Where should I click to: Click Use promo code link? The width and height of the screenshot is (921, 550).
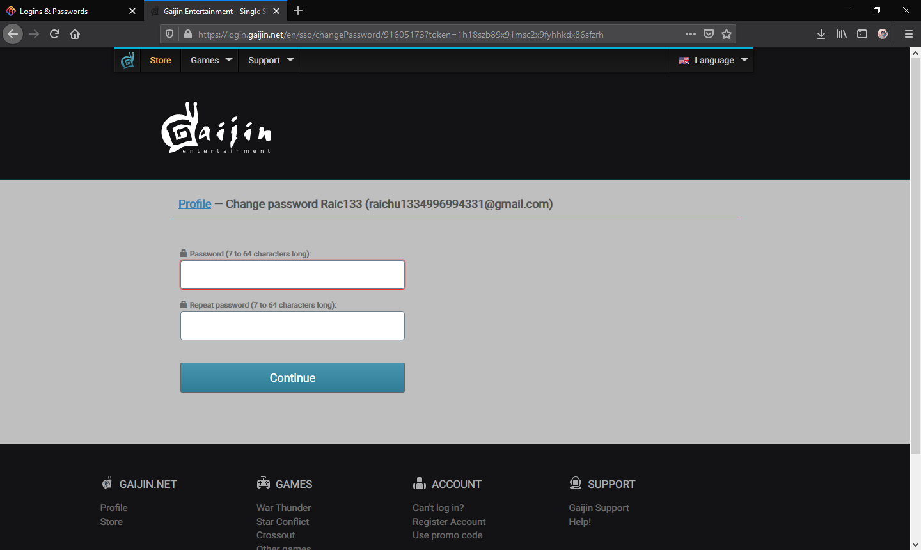point(448,535)
